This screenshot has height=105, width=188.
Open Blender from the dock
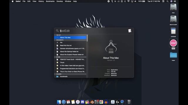[92, 102]
